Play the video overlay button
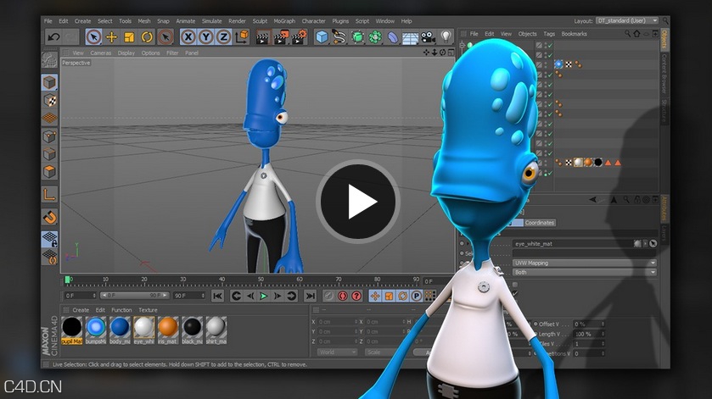712x399 pixels. pos(358,202)
